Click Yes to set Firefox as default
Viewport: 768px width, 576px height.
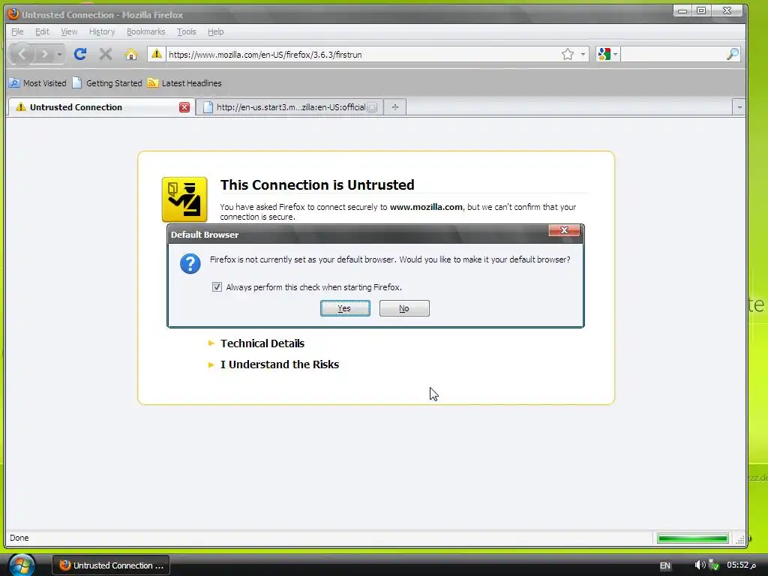(x=345, y=308)
